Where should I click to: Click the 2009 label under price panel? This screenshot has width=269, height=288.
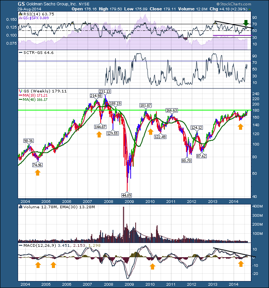pyautogui.click(x=129, y=201)
